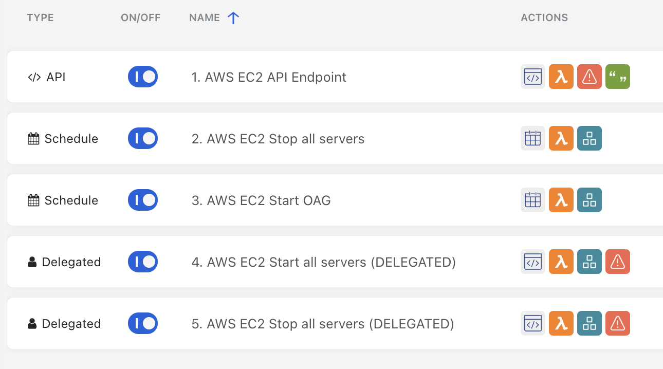Turn off Start all servers (DELEGATED) toggle
This screenshot has width=663, height=369.
[142, 262]
